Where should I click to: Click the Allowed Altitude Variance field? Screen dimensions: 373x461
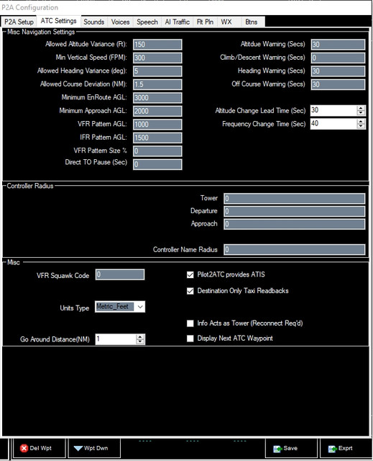[157, 45]
